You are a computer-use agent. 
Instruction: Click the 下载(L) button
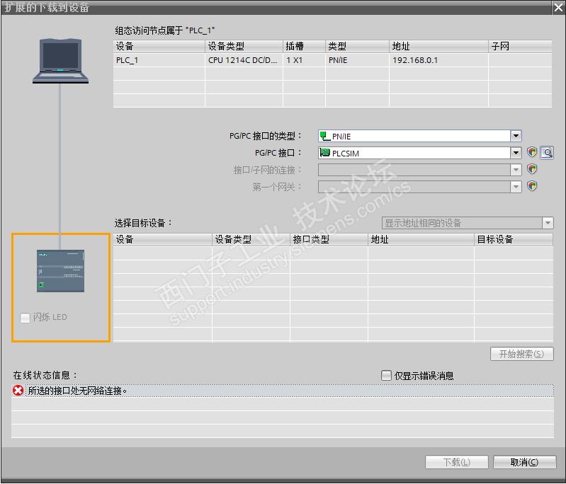(457, 462)
